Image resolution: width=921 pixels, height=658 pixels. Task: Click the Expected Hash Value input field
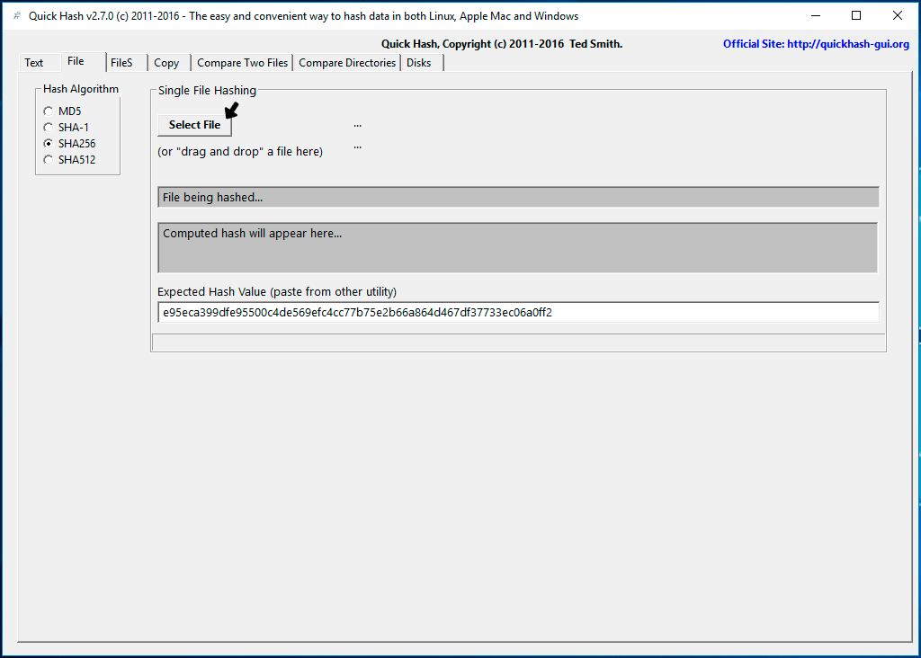pyautogui.click(x=518, y=312)
